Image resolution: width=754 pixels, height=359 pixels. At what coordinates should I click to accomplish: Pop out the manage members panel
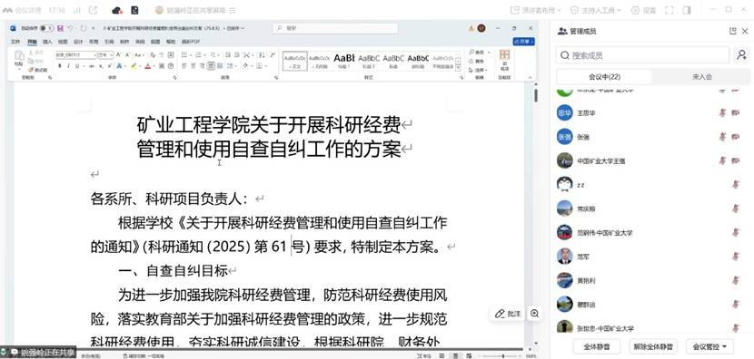(x=732, y=31)
